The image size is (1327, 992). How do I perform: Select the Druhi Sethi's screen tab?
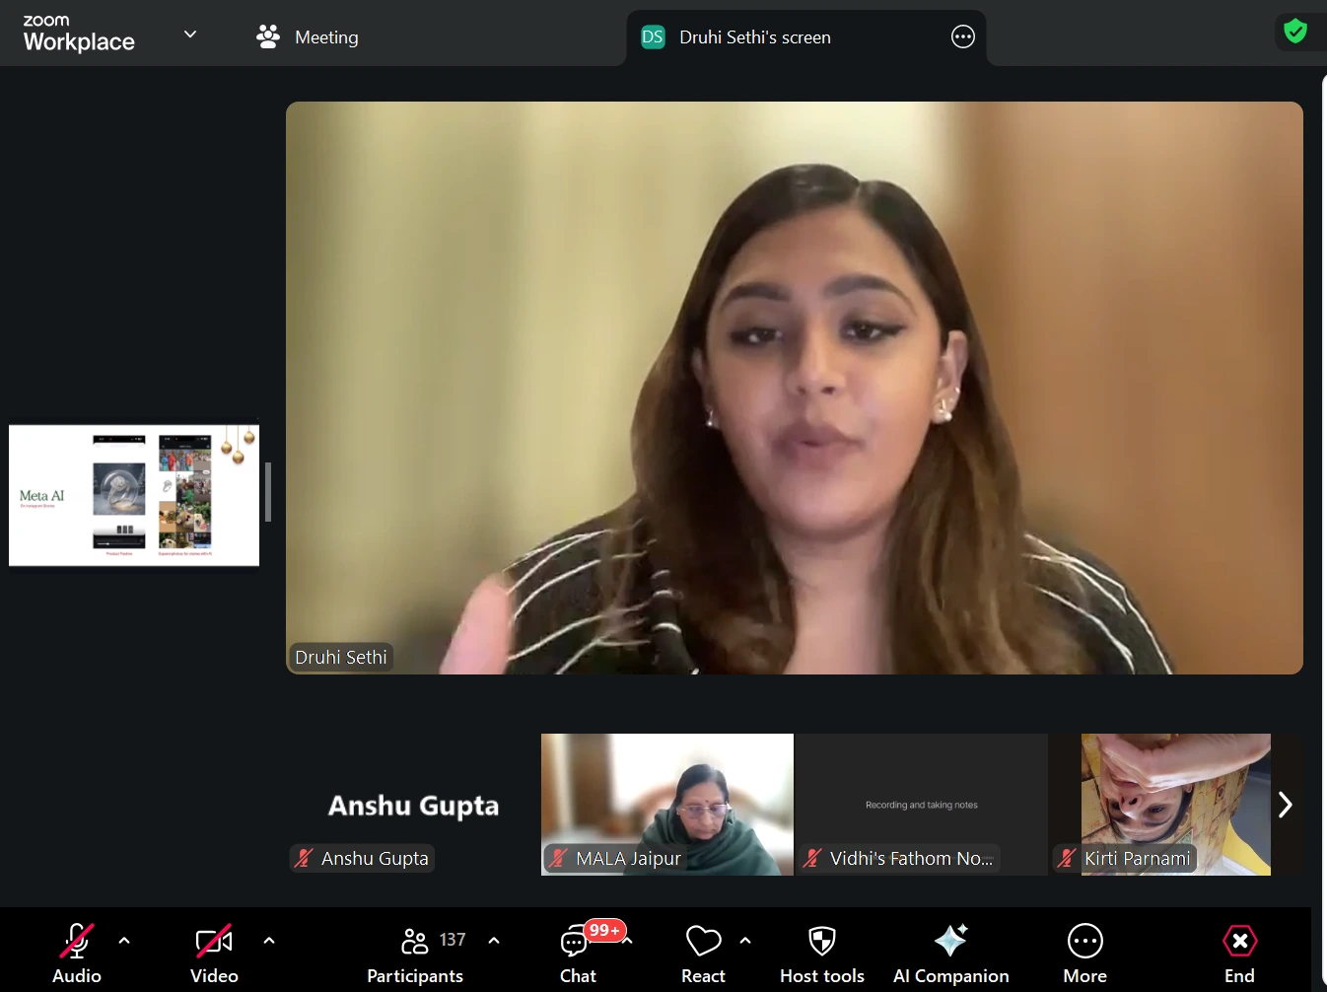pos(754,37)
